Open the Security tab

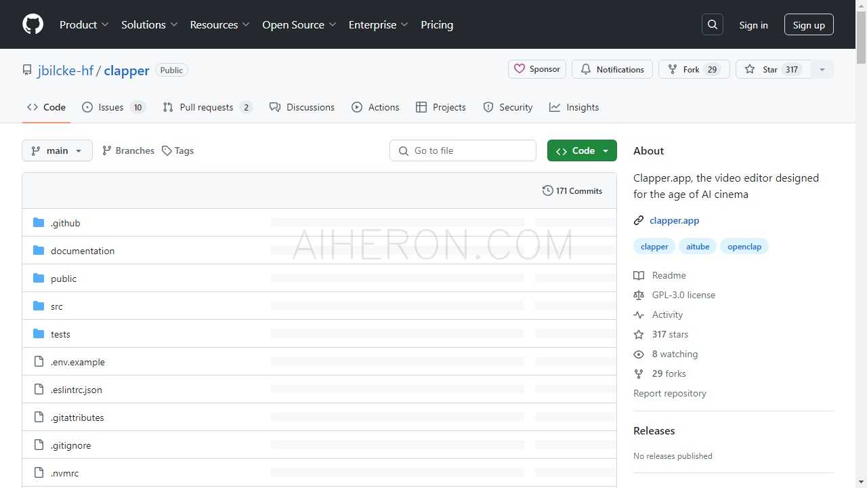(508, 107)
